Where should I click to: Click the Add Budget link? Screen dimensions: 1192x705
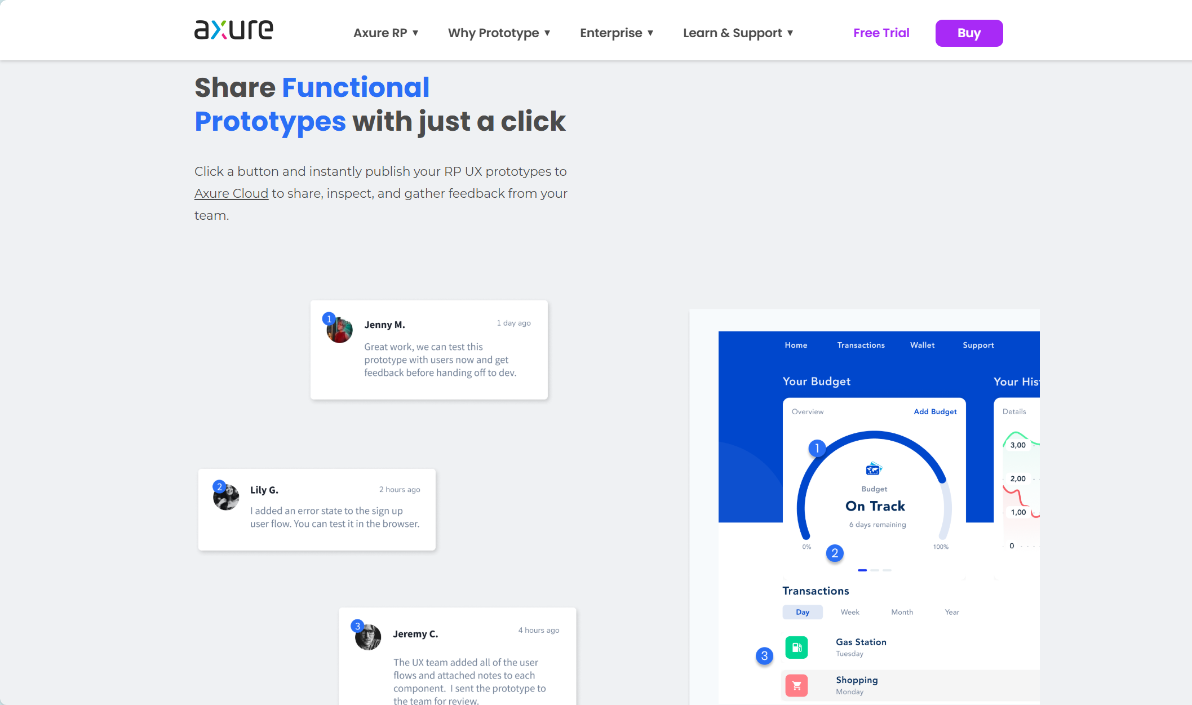[935, 411]
